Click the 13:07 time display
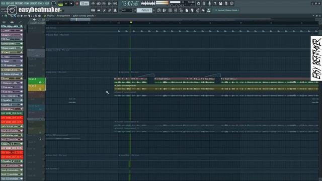 click(x=130, y=4)
